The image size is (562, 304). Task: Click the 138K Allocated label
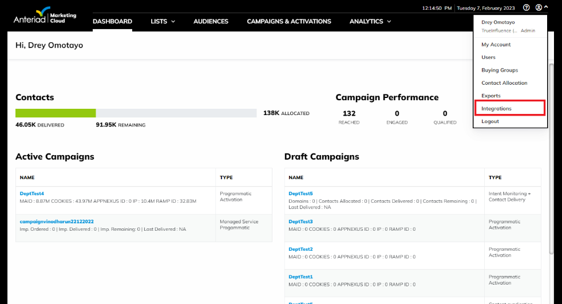286,113
